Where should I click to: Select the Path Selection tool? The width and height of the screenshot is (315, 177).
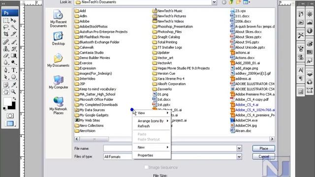click(x=6, y=77)
